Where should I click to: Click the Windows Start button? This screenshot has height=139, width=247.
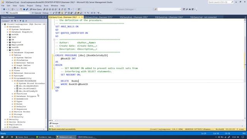coord(2,137)
